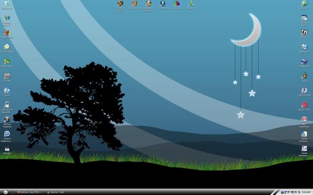Open Media Center desktop shortcut
This screenshot has width=313, height=195.
pyautogui.click(x=7, y=62)
